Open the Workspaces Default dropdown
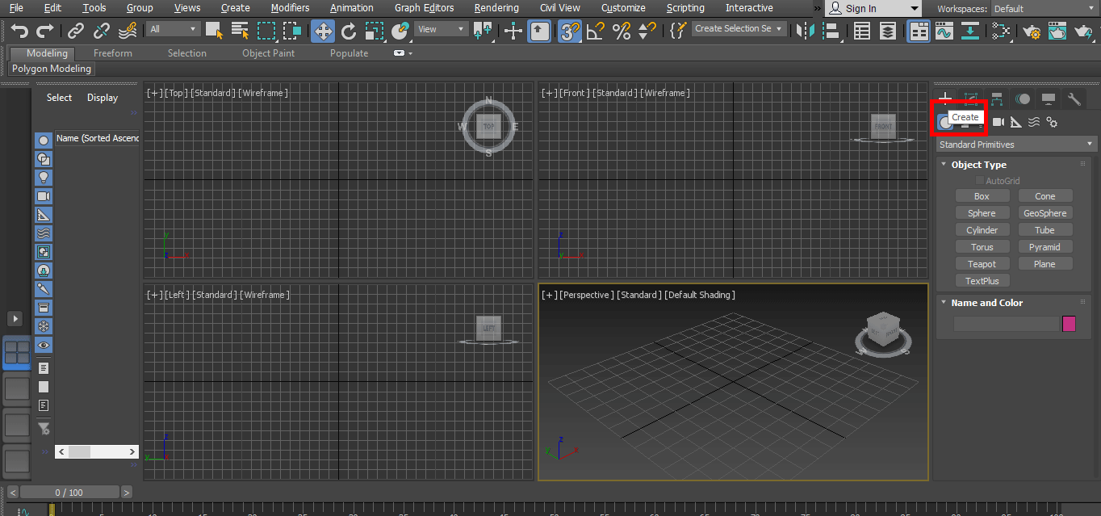 1044,9
